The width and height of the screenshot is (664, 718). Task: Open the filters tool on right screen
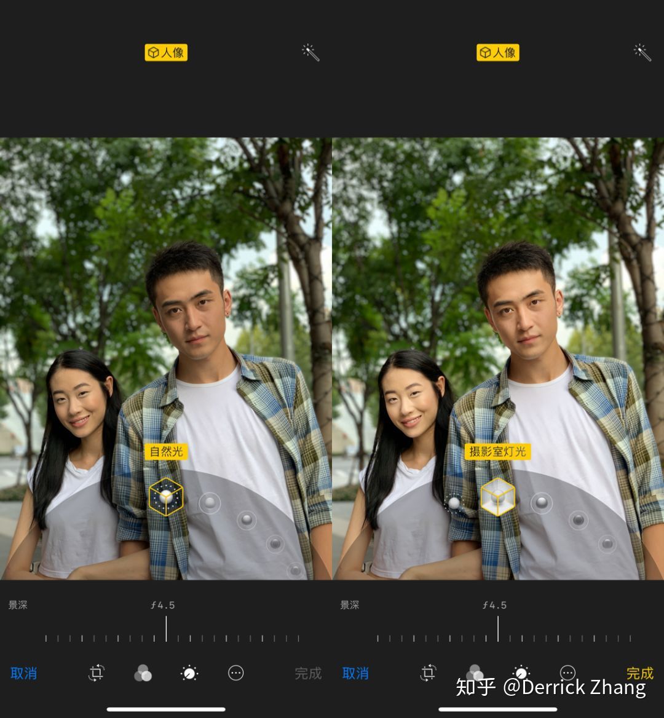pos(475,673)
